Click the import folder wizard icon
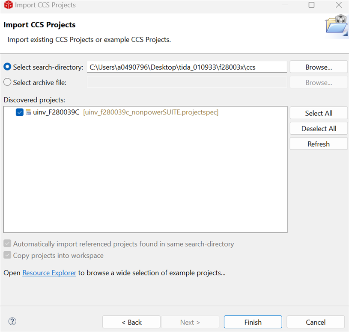Viewport: 349px width, 332px height. (337, 25)
